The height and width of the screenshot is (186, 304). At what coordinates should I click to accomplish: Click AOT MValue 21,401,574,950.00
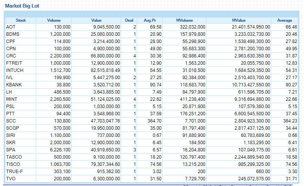coord(251,27)
